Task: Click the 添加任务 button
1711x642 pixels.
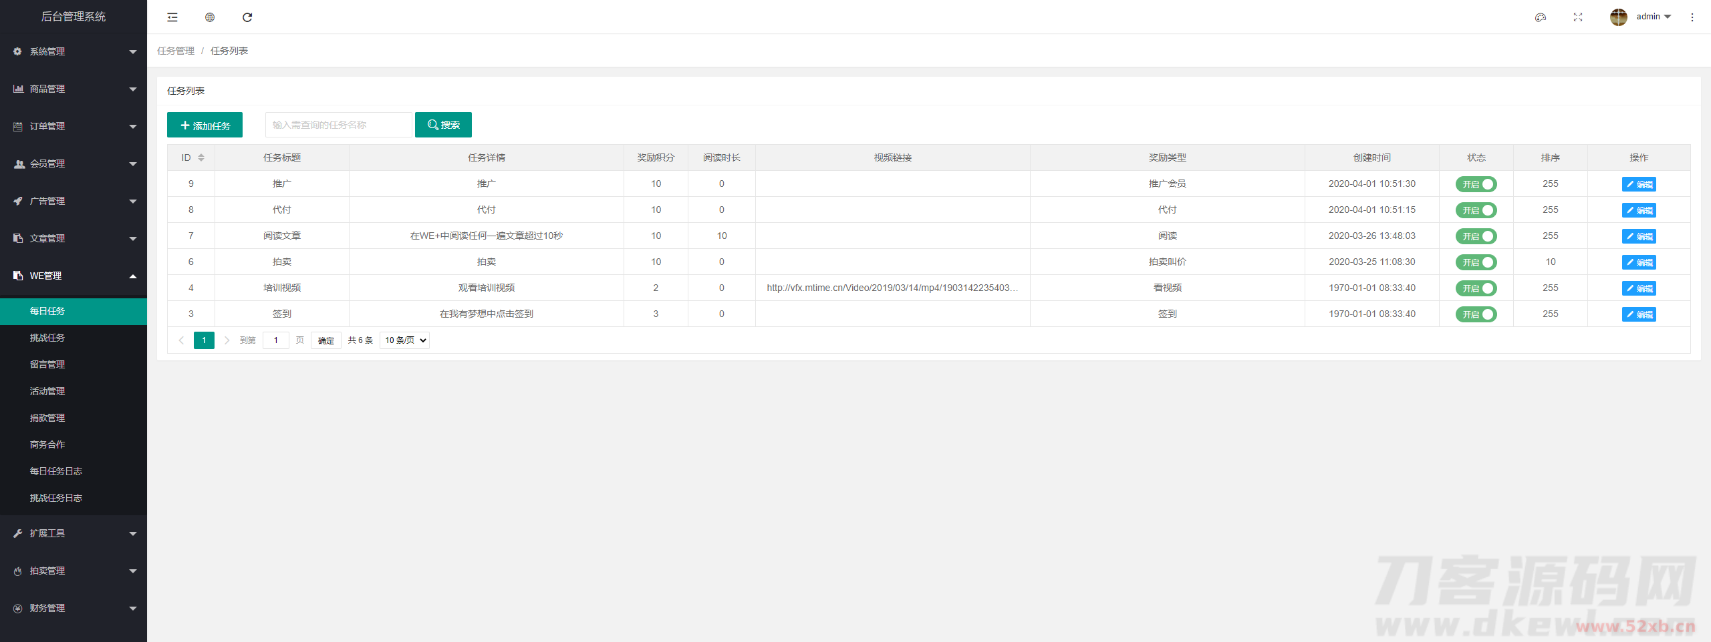Action: pyautogui.click(x=205, y=125)
